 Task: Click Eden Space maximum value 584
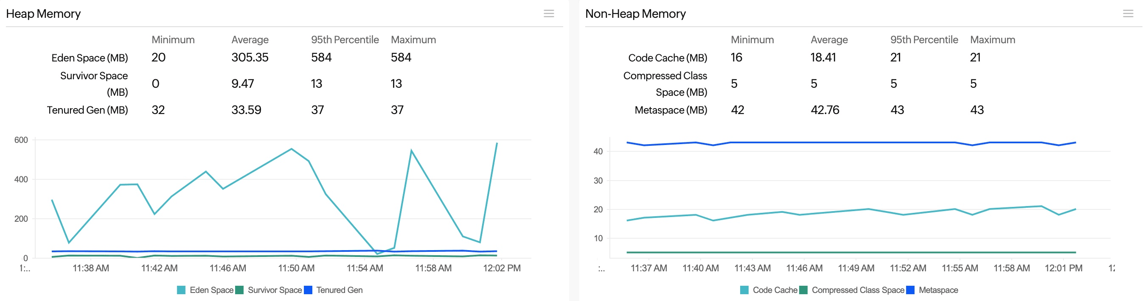click(x=401, y=57)
